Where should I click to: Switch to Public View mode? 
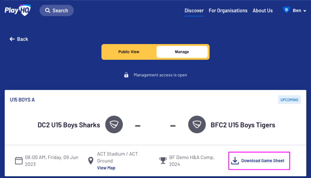129,52
